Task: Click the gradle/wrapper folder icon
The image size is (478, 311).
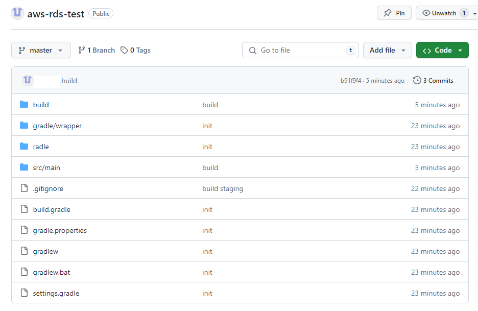Action: pos(24,125)
